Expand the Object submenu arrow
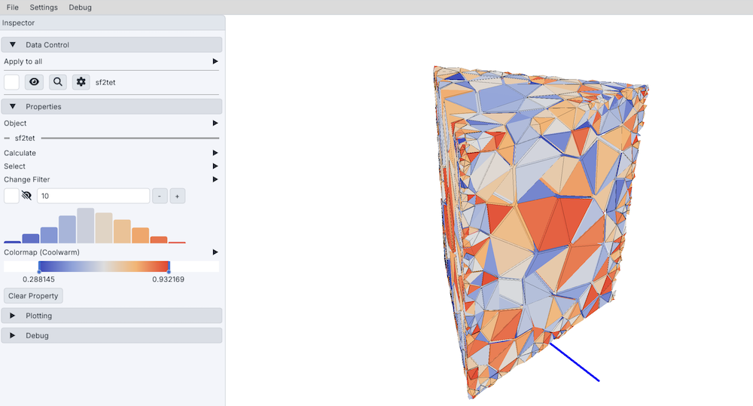 pyautogui.click(x=215, y=124)
